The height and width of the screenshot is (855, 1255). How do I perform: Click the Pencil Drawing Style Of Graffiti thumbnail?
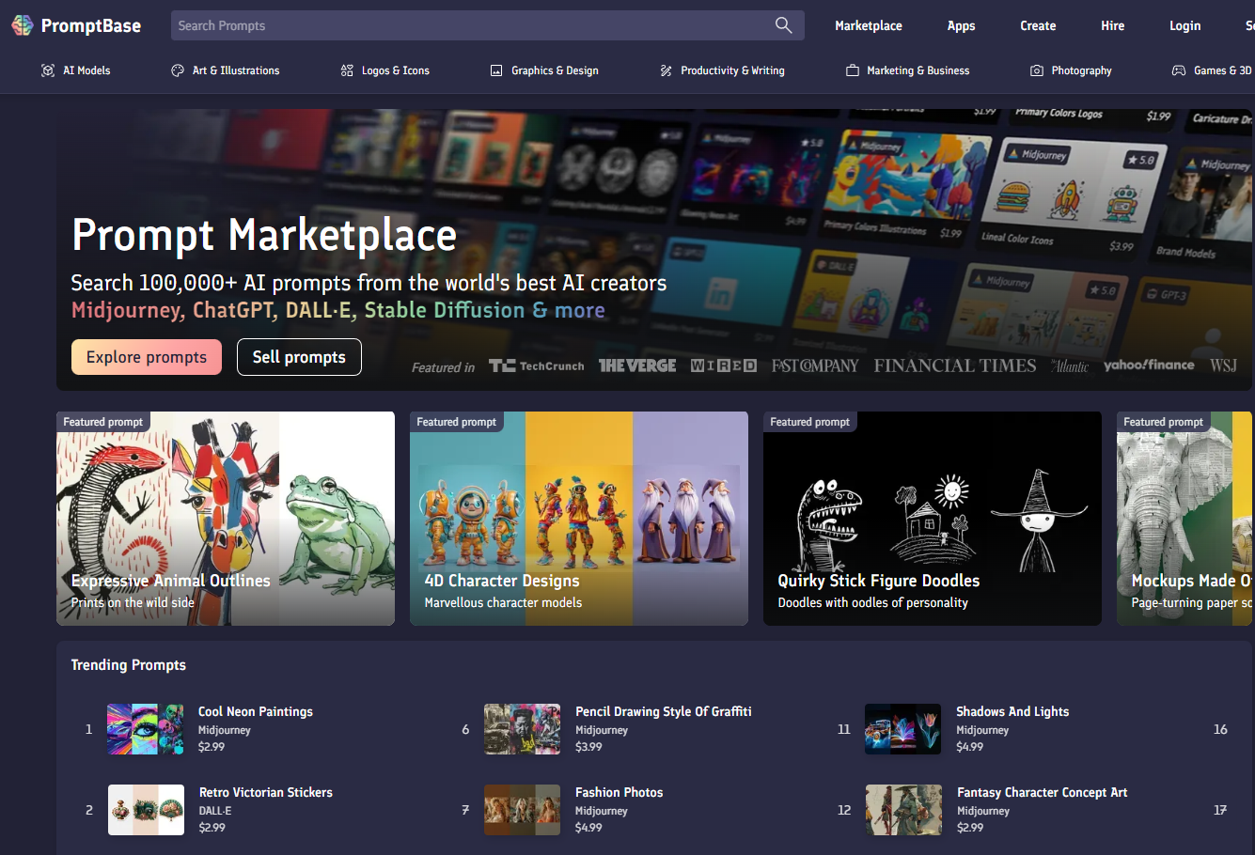pos(522,729)
